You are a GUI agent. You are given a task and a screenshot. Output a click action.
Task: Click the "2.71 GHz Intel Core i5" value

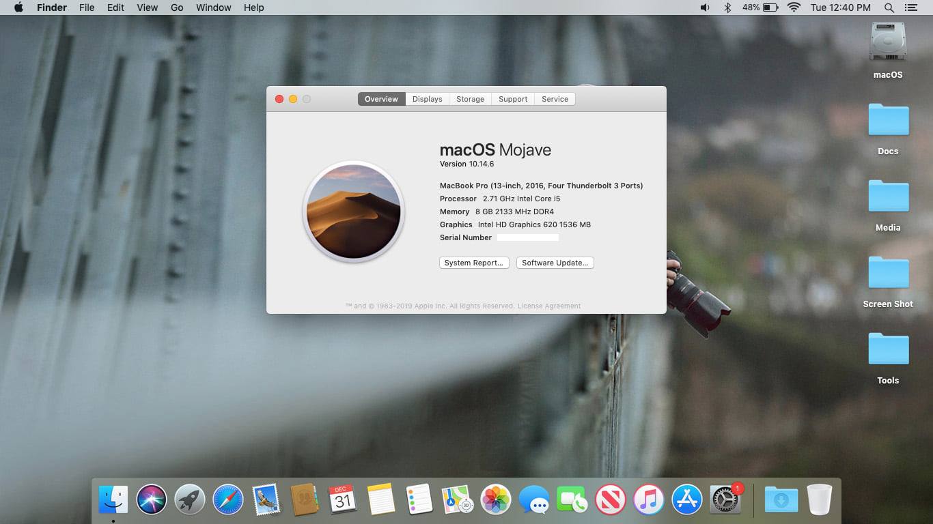[522, 199]
